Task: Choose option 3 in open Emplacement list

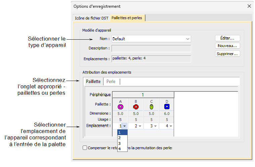Action: 120,143
